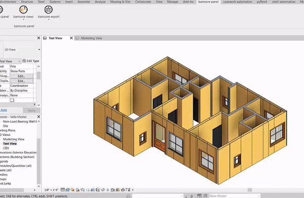
Task: Click the horizontal scrollbar thumb below the 3D view
Action: (250, 190)
